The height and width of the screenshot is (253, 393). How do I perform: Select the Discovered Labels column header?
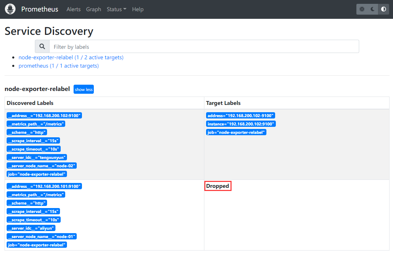(x=30, y=103)
